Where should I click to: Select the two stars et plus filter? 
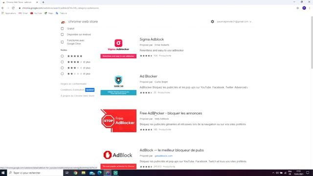point(62,74)
